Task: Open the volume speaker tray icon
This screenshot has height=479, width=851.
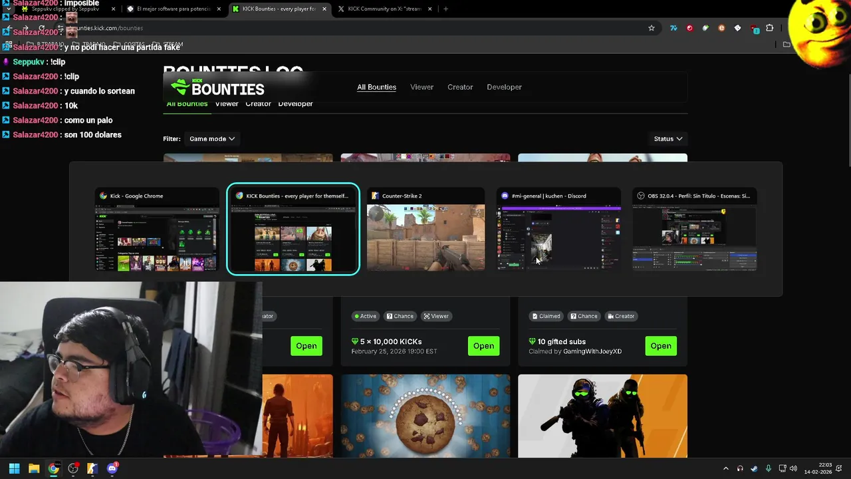Action: [x=793, y=469]
